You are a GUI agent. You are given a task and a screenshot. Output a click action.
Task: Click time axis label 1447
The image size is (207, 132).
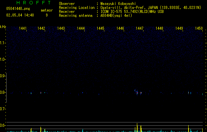pyautogui.click(x=140, y=28)
